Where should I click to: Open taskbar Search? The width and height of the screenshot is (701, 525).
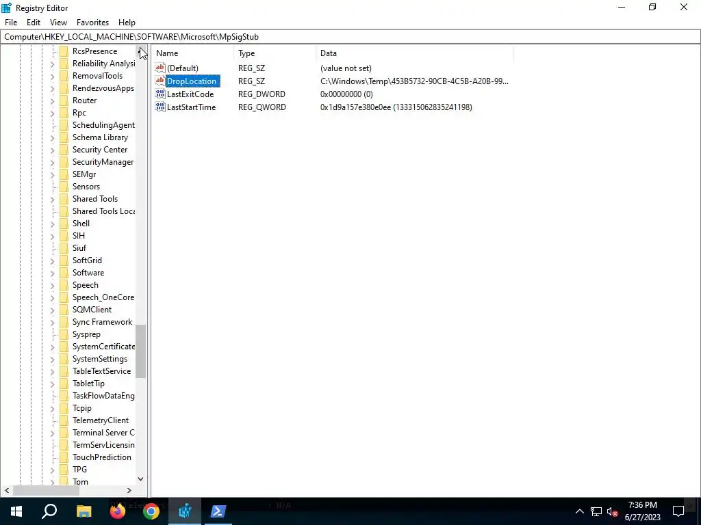(x=49, y=511)
